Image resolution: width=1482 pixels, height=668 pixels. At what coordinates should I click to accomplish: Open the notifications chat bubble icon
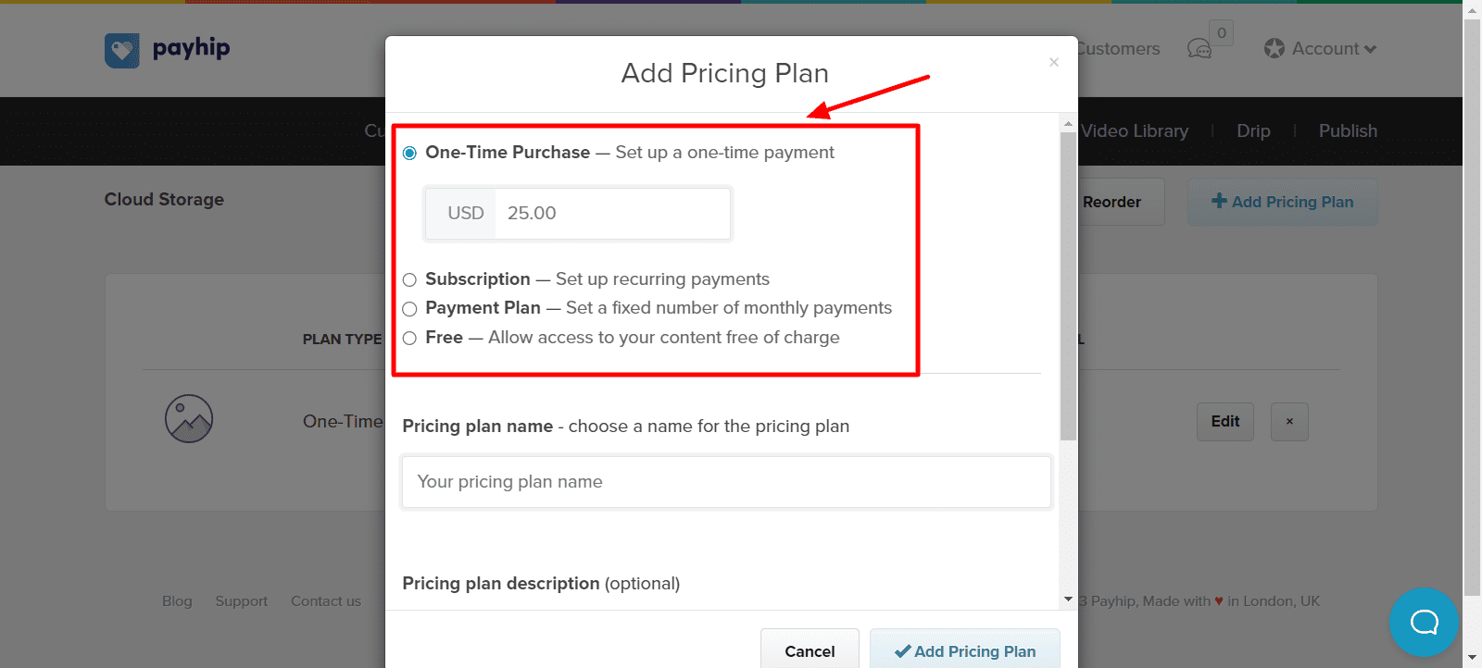tap(1199, 49)
